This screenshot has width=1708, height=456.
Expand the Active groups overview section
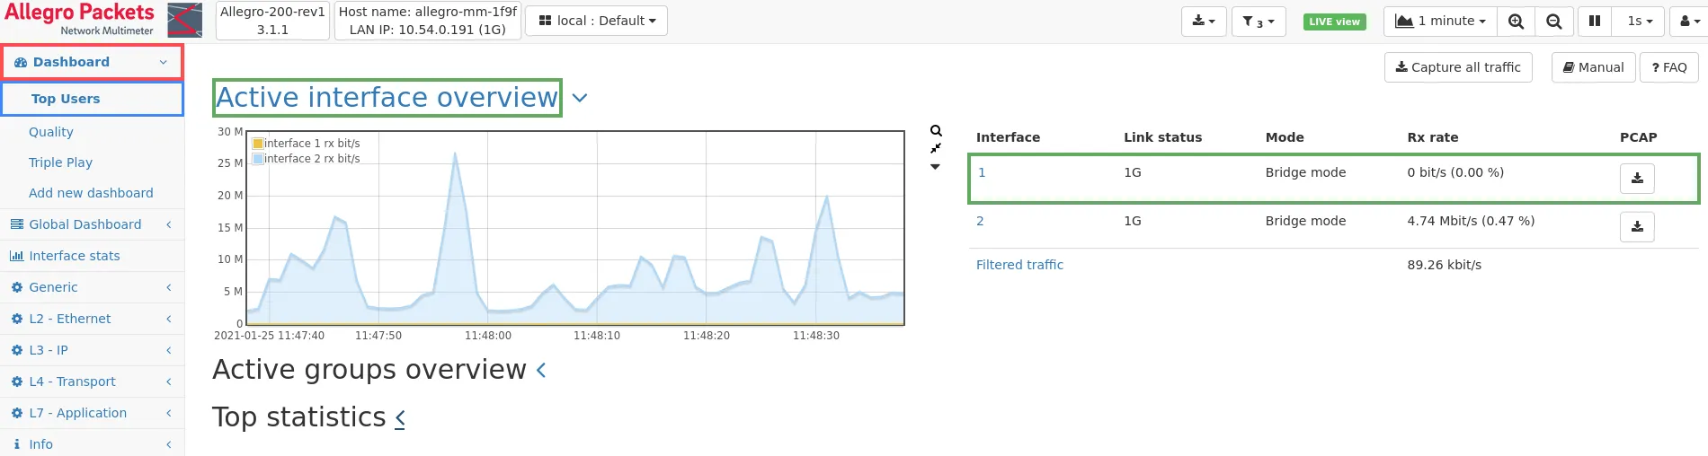[541, 370]
